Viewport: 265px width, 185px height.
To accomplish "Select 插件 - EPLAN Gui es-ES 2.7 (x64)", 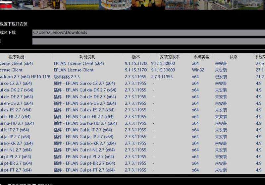I will point(84,110).
